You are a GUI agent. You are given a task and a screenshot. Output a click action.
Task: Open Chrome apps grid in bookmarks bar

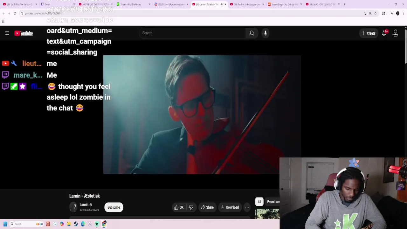point(3,21)
